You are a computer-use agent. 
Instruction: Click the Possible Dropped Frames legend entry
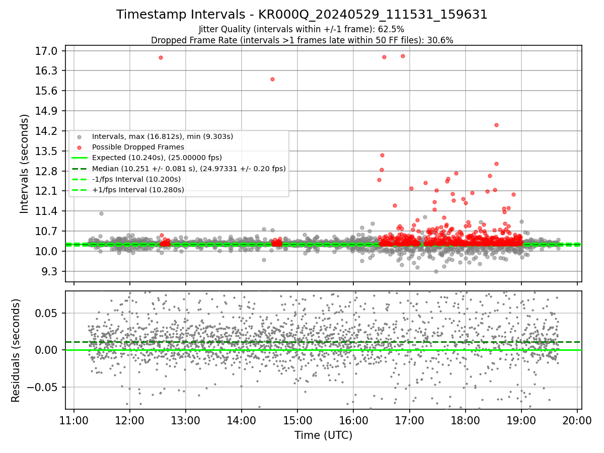pyautogui.click(x=138, y=147)
